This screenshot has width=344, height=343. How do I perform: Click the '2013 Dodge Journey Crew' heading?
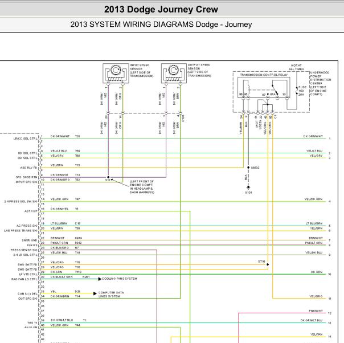(161, 10)
